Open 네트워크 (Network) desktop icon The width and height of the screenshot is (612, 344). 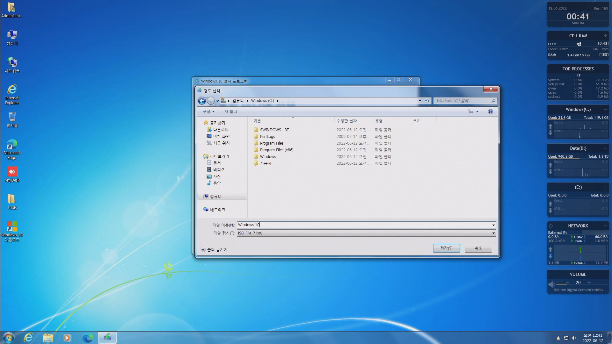(12, 65)
